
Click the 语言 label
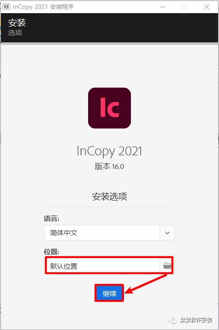(52, 219)
